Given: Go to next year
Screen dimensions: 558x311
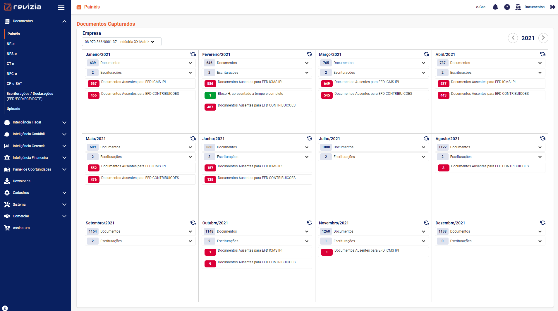Looking at the screenshot, I should tap(543, 38).
